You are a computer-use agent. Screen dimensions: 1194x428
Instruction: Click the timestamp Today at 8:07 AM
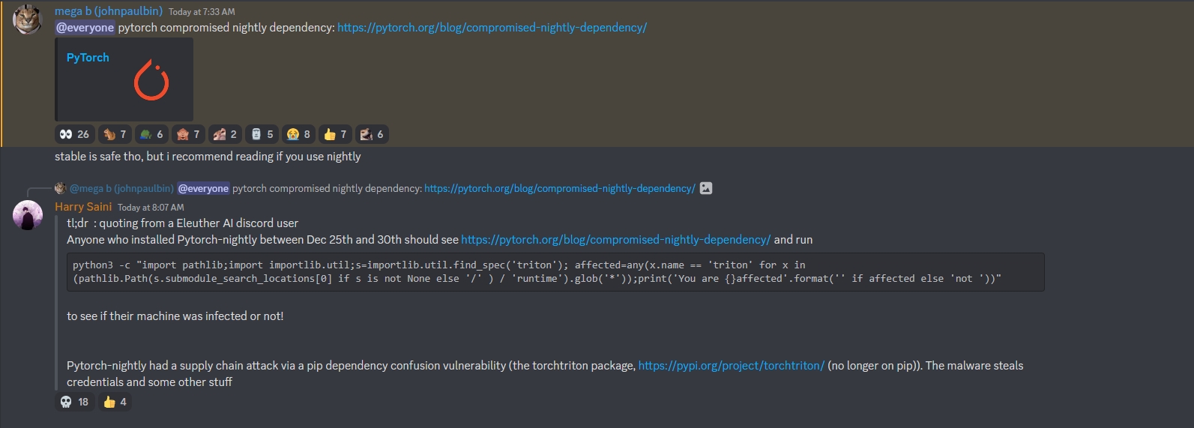151,208
